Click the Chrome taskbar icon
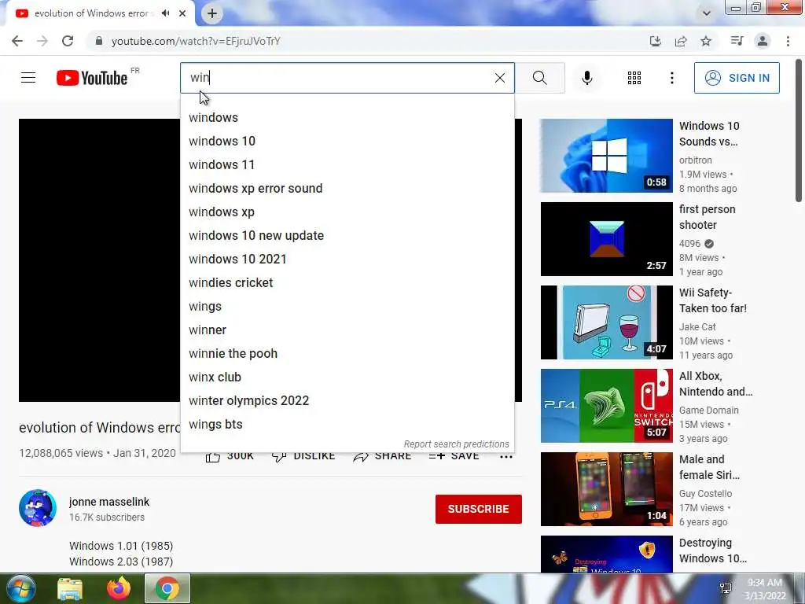805x604 pixels. coord(167,588)
